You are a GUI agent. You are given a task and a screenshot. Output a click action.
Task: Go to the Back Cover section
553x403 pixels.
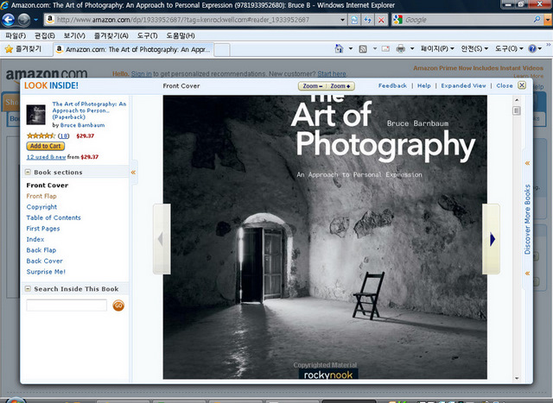(x=44, y=261)
